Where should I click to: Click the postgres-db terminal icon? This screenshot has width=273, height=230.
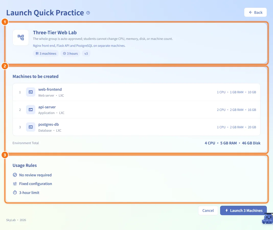31,127
